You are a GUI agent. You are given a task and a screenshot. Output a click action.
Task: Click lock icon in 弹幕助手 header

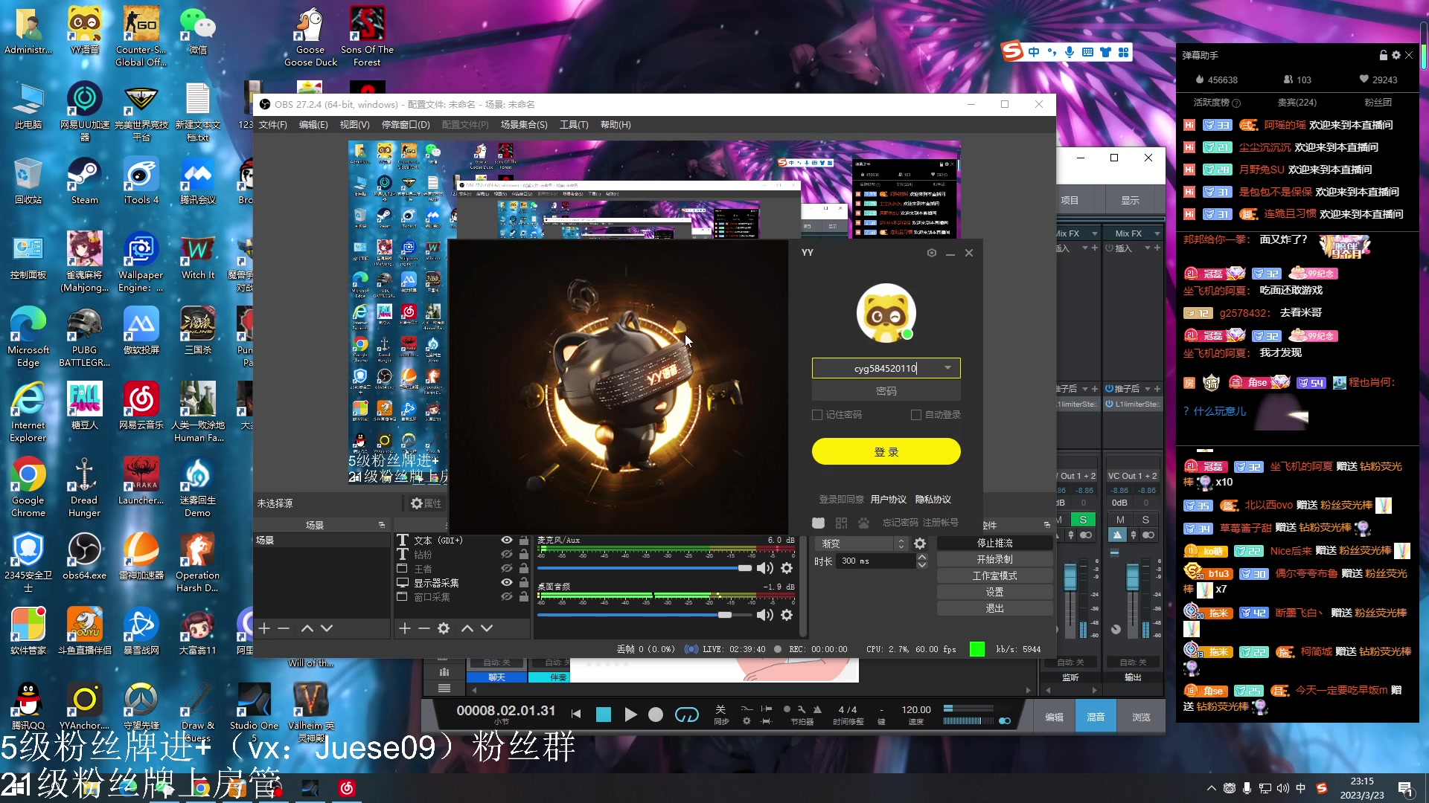point(1384,55)
